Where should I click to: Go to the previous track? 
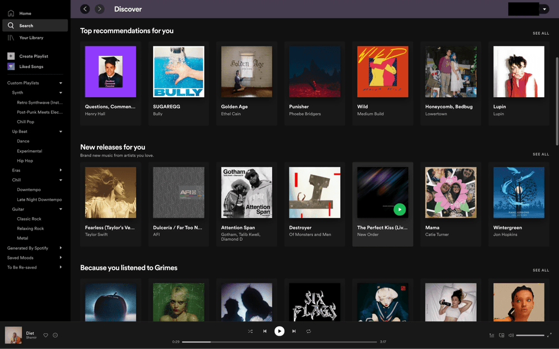[265, 331]
